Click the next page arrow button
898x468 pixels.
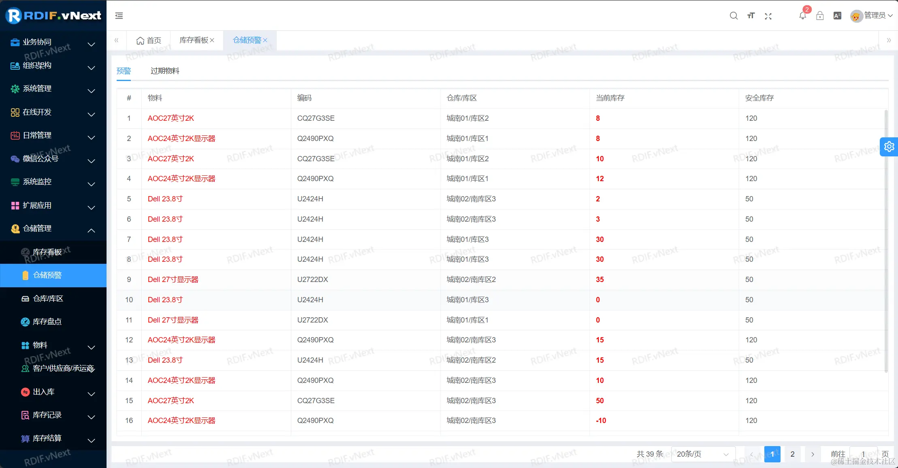812,454
